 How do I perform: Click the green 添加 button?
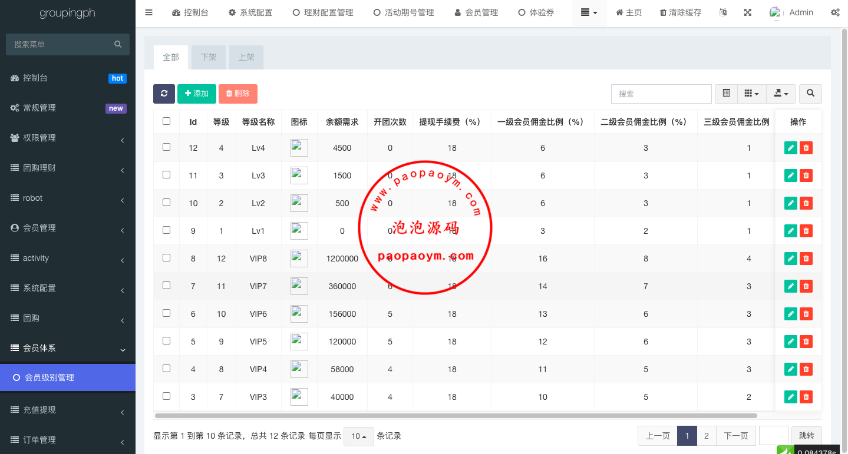197,94
